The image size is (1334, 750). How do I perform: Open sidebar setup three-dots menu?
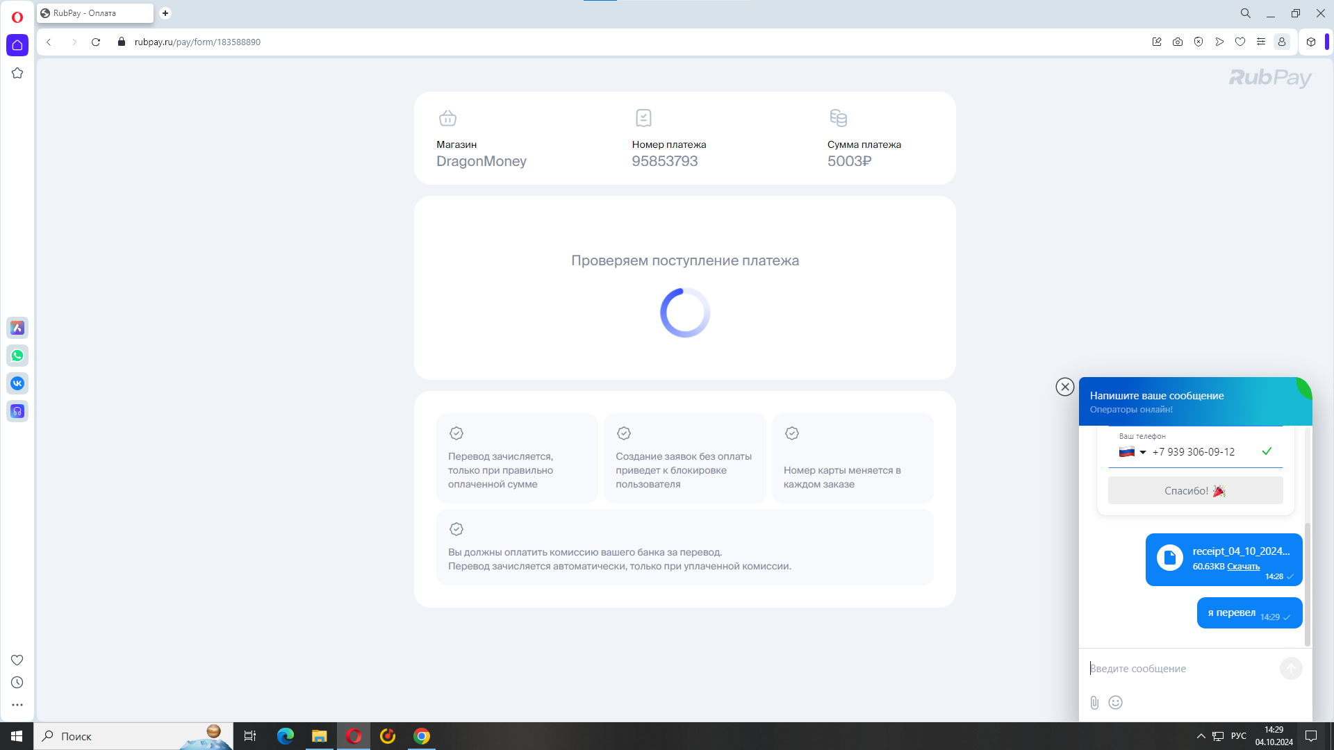coord(17,705)
